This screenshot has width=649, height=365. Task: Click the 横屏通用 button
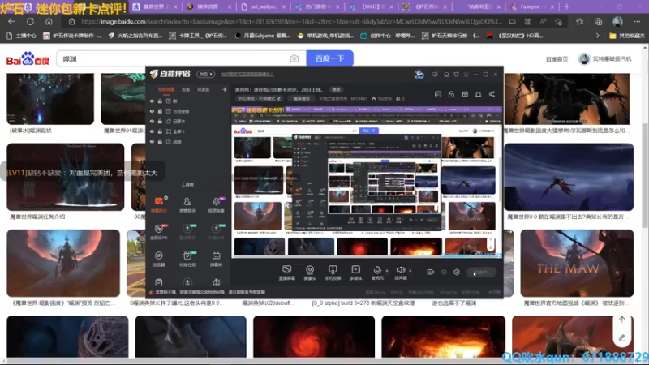[x=301, y=98]
